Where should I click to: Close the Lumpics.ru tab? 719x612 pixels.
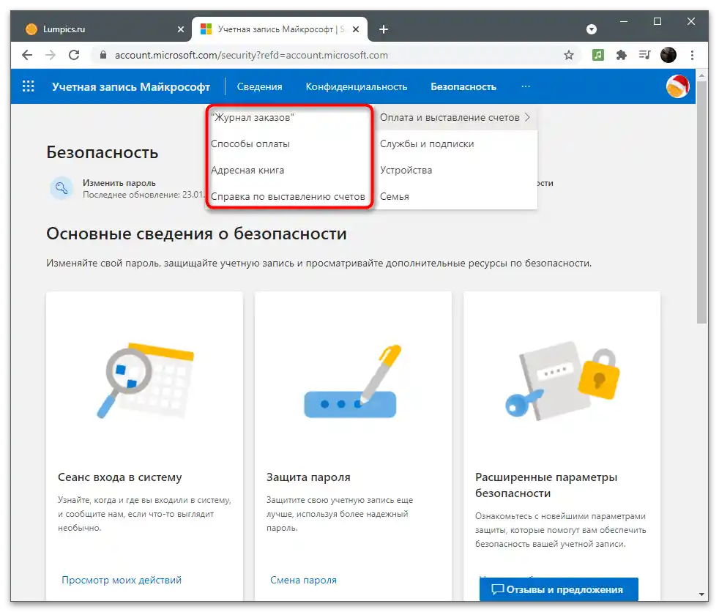click(181, 29)
